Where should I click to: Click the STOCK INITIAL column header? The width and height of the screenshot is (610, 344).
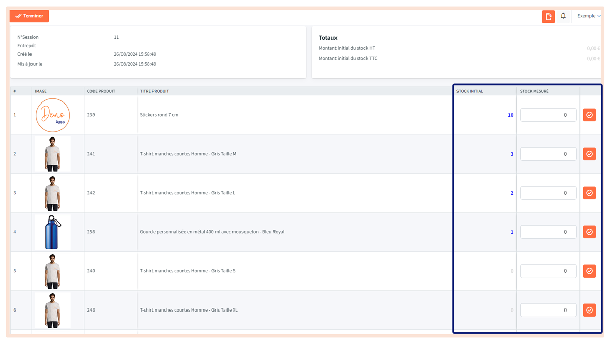(x=470, y=91)
